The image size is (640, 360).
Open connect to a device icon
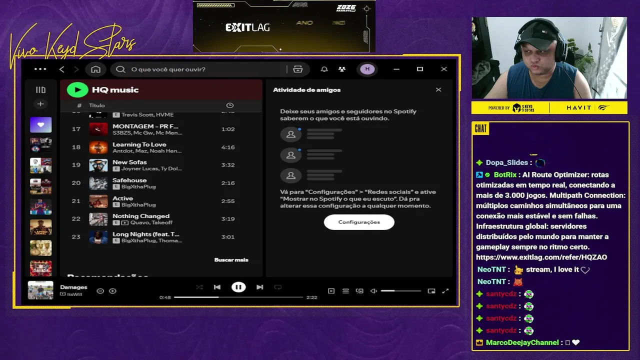(359, 291)
